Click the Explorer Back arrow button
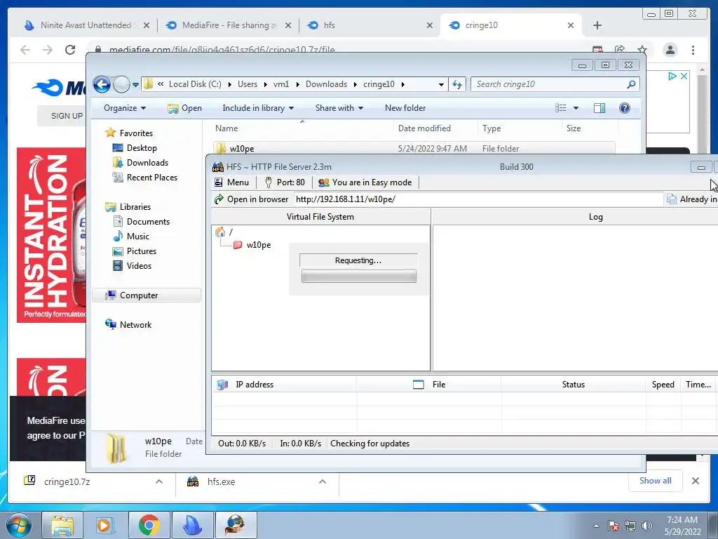This screenshot has width=718, height=539. point(102,84)
